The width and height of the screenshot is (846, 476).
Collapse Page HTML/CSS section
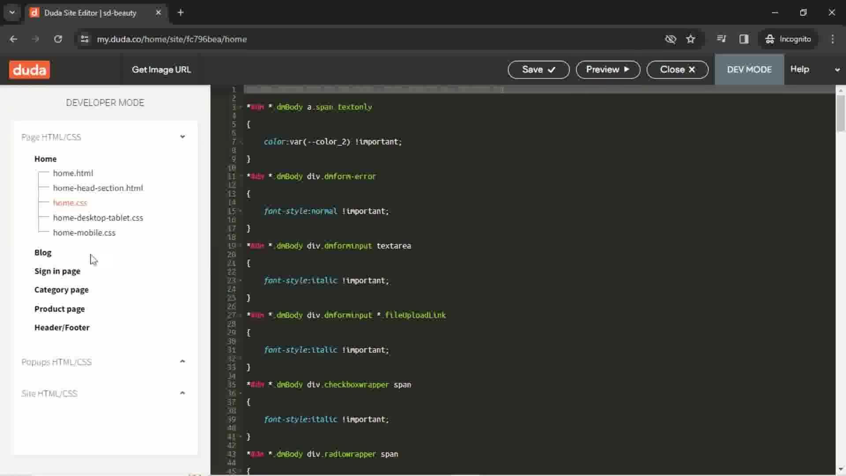(x=182, y=137)
